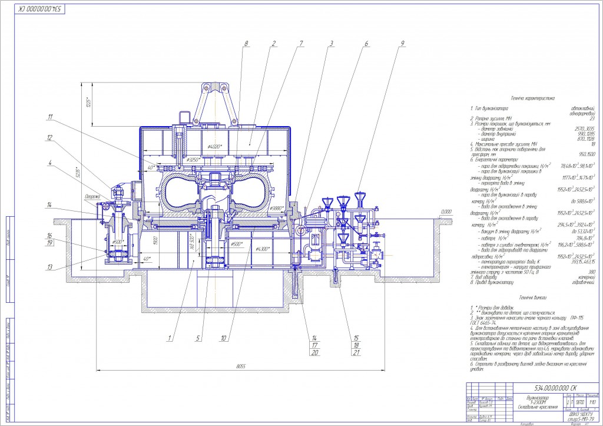This screenshot has width=603, height=426.
Task: Click the 'Технічні вимоги' heading
Action: pos(532,298)
